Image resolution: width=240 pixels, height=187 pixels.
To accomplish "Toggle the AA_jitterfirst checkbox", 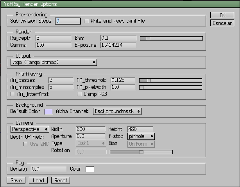I will 13,94.
